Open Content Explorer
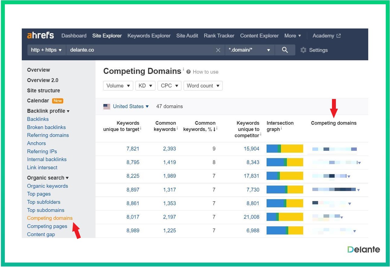Image resolution: width=390 pixels, height=267 pixels. (259, 36)
